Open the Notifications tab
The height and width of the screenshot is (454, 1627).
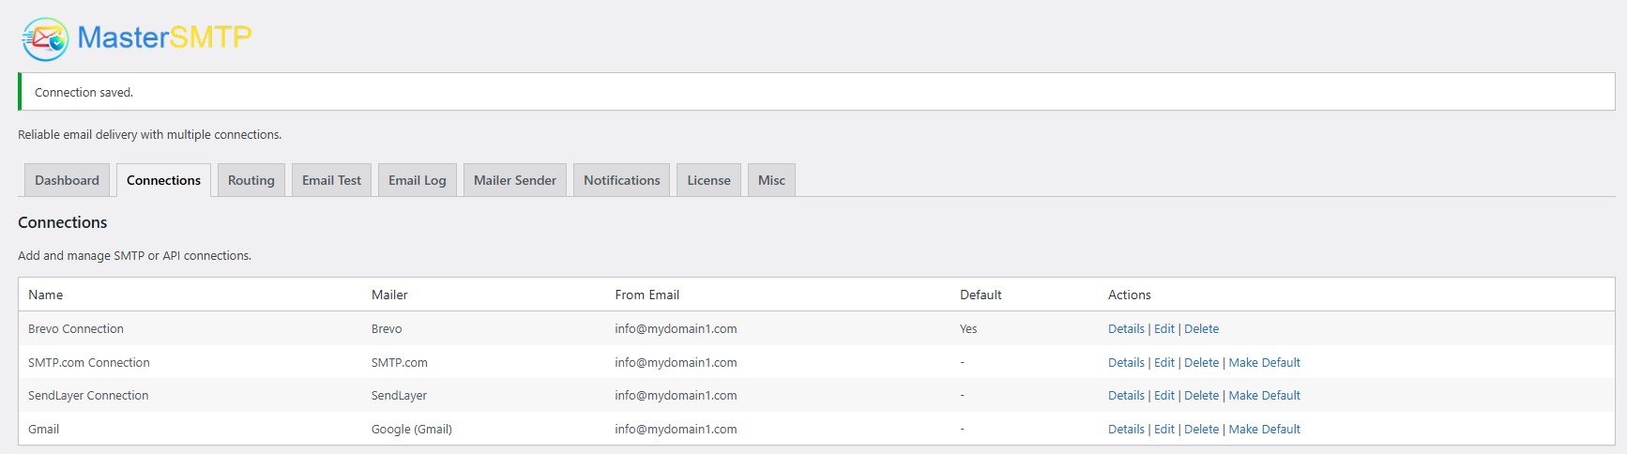click(x=621, y=180)
